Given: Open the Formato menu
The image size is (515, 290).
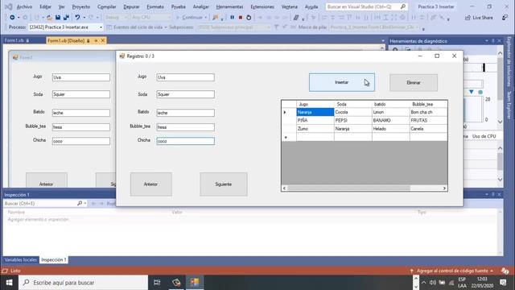Looking at the screenshot, I should click(x=155, y=6).
